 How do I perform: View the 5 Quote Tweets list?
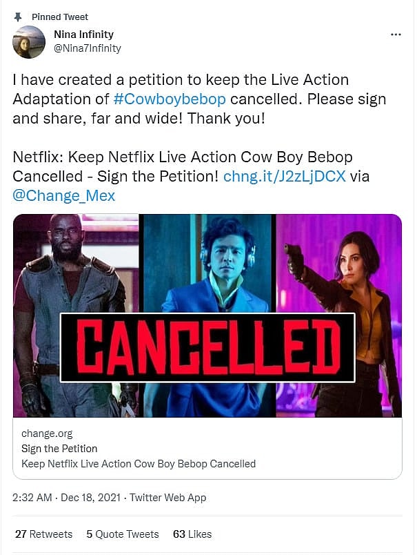[x=123, y=534]
